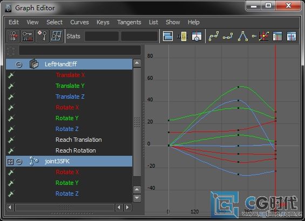This screenshot has height=221, width=305.
Task: Open the Trax Editor icon
Action: (x=292, y=36)
